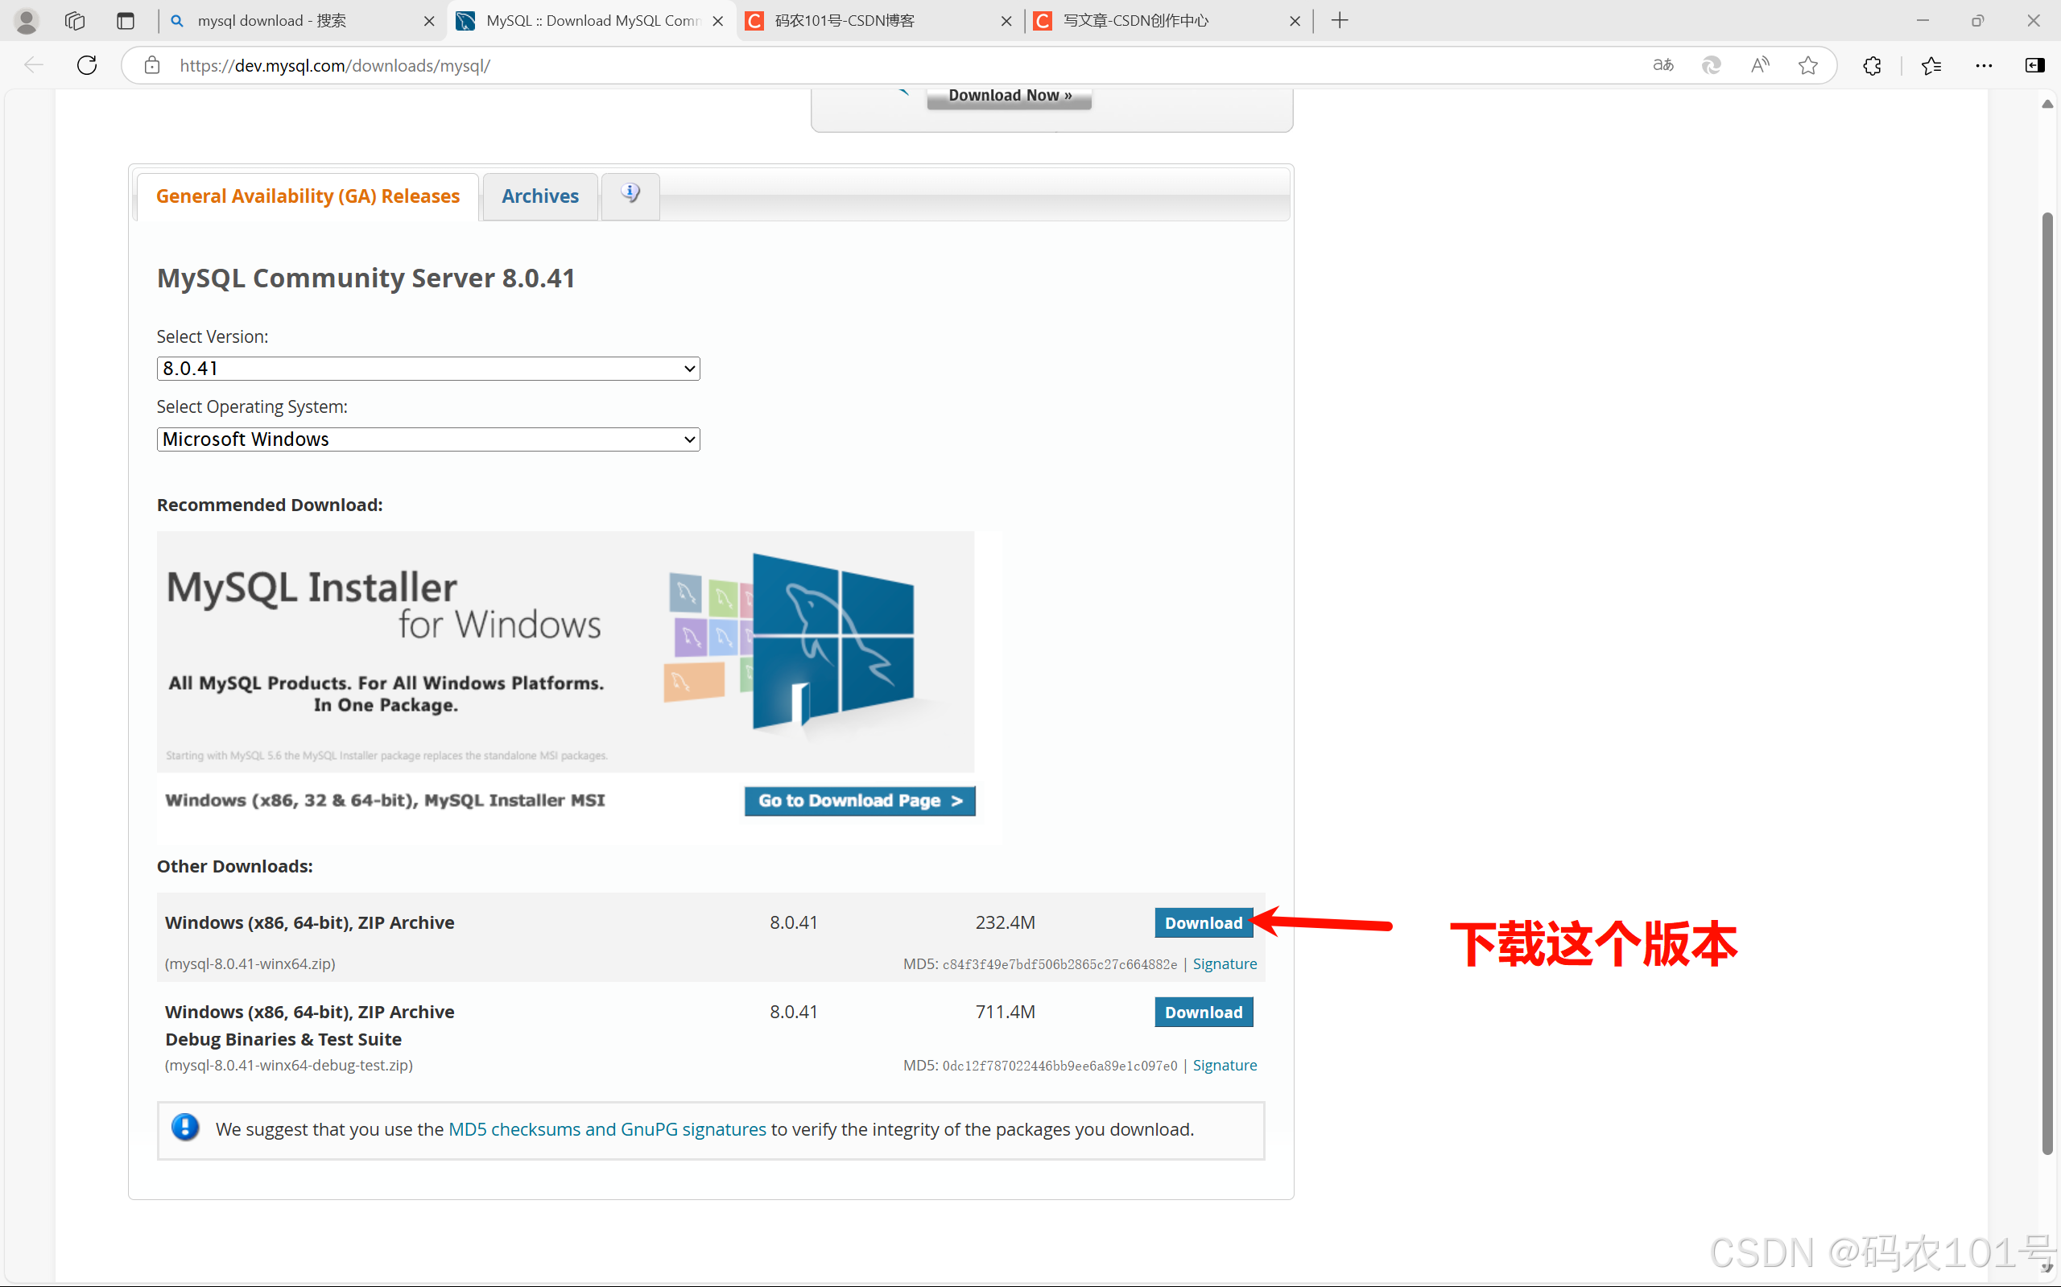
Task: Expand the Select Operating System dropdown
Action: (x=428, y=439)
